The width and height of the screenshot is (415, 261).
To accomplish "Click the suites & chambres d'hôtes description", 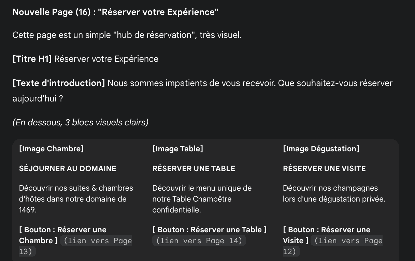I will pos(76,199).
